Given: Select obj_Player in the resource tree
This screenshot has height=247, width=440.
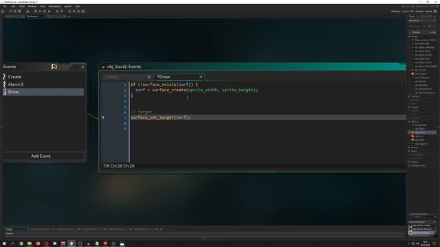Looking at the screenshot, I should [x=419, y=129].
